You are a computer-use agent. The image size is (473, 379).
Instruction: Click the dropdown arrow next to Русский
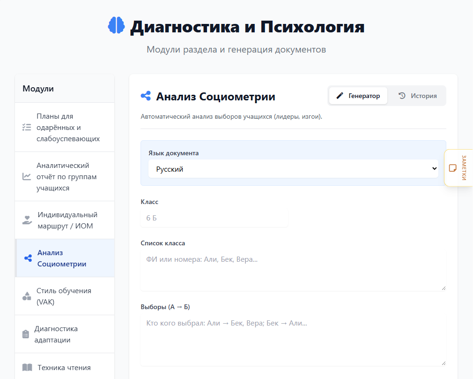click(x=435, y=169)
